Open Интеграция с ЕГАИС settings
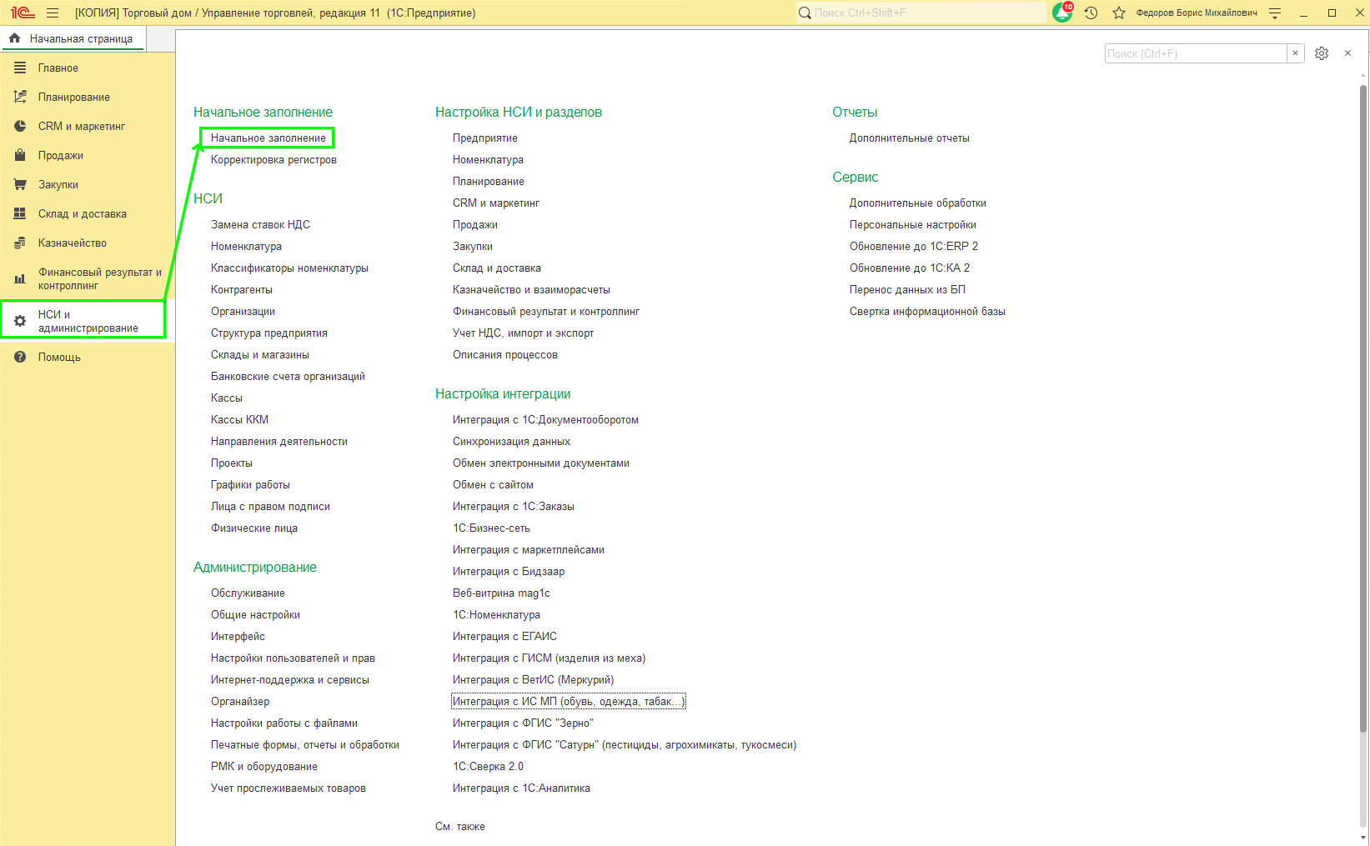The image size is (1370, 846). (504, 637)
